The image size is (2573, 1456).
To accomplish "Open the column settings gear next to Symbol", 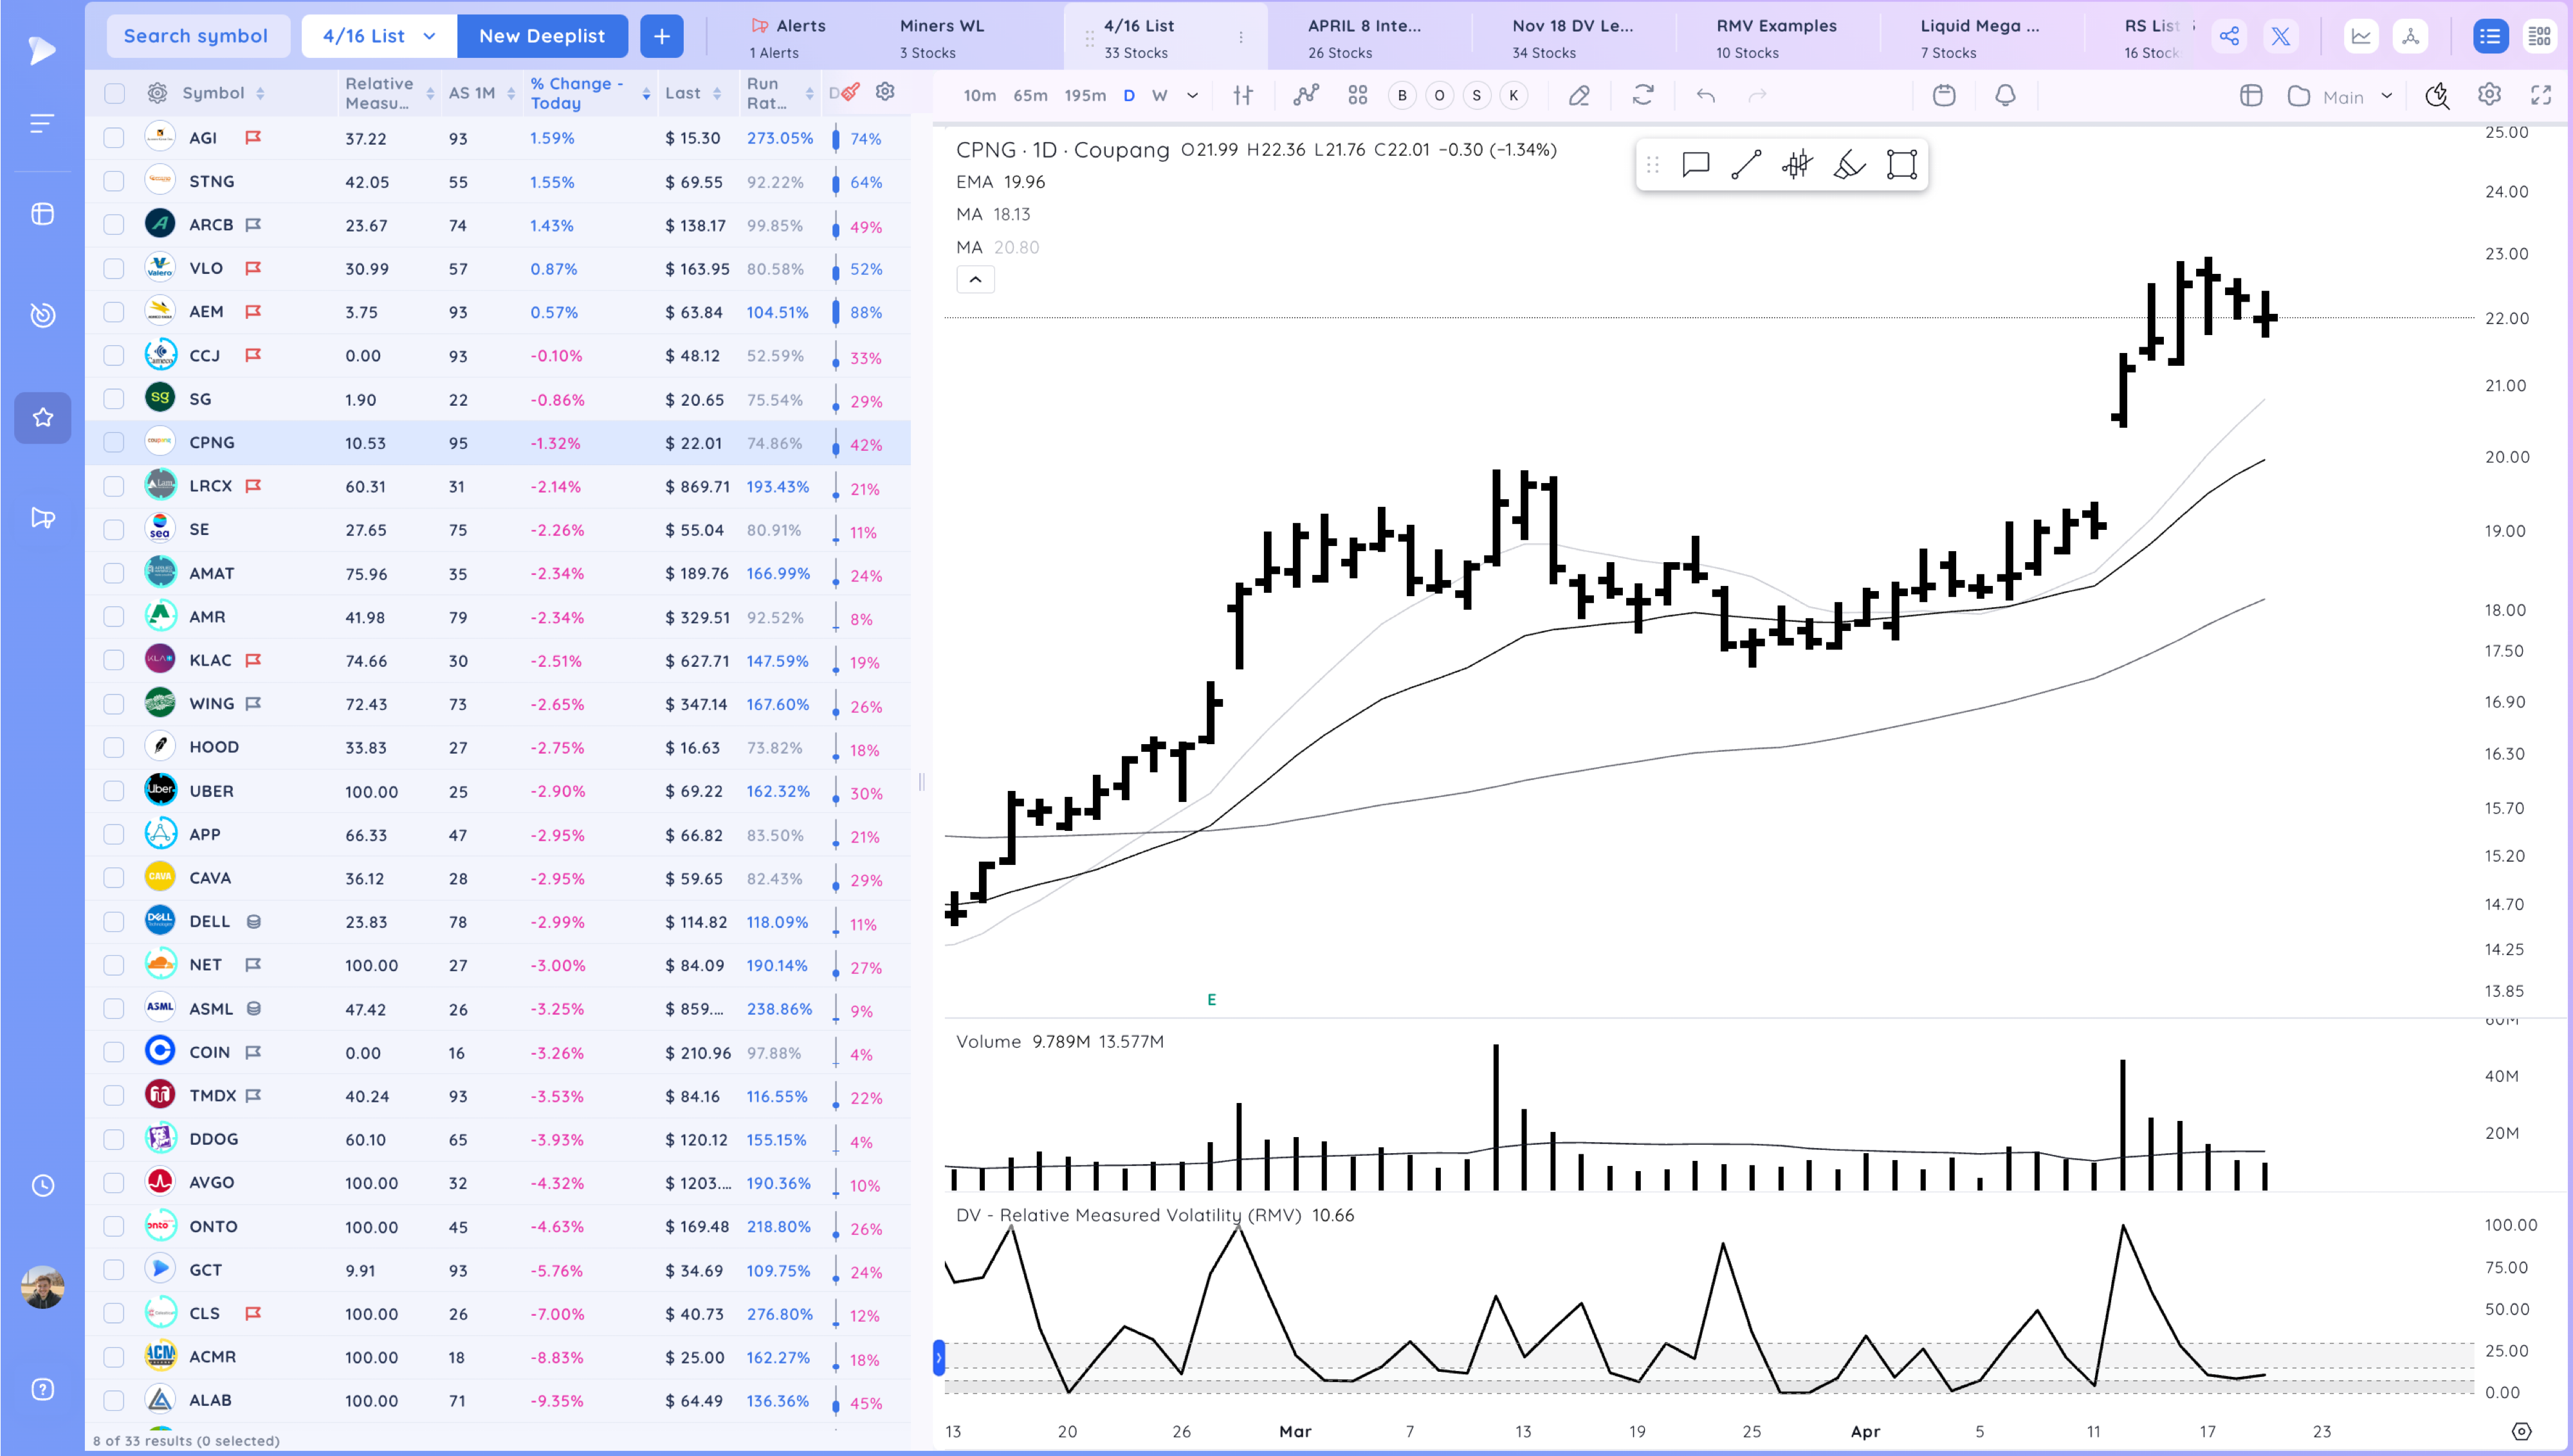I will coord(157,93).
